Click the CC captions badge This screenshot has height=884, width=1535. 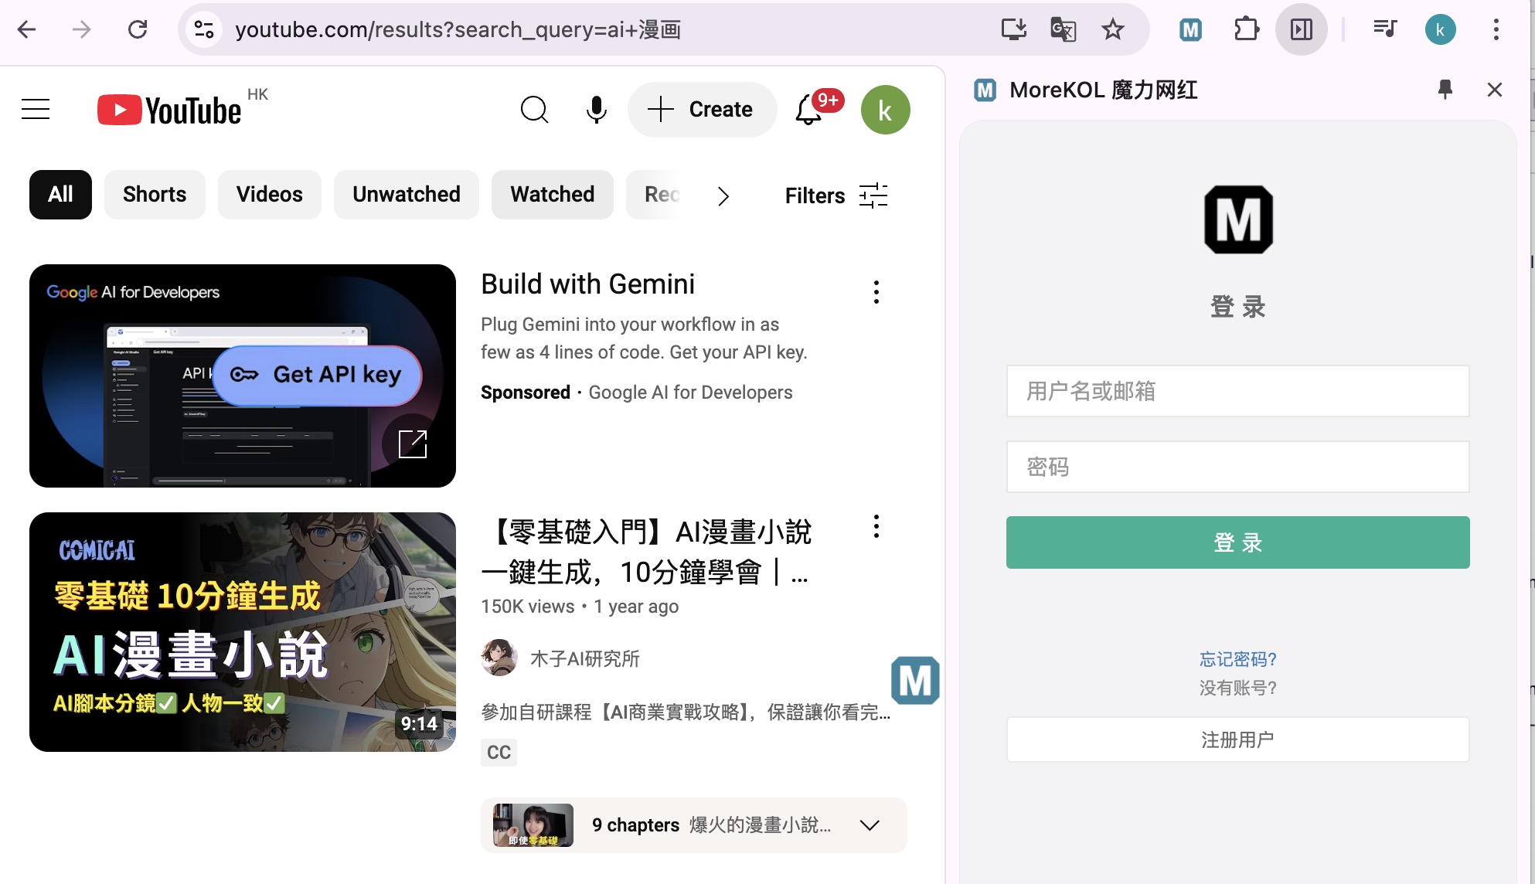point(499,753)
